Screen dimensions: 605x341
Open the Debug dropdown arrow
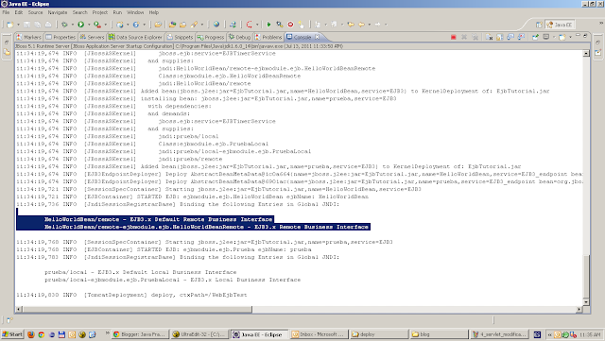pos(72,25)
